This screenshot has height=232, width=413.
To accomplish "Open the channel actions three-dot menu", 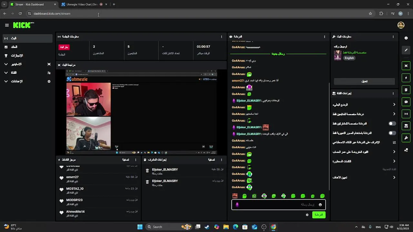I will [393, 93].
